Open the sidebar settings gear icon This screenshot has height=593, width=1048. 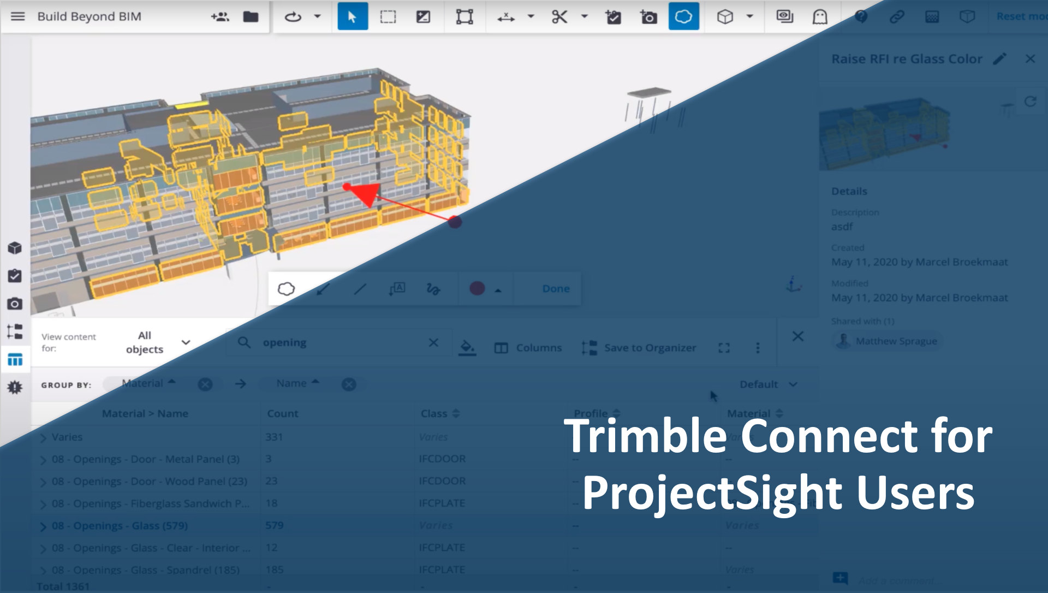coord(15,387)
